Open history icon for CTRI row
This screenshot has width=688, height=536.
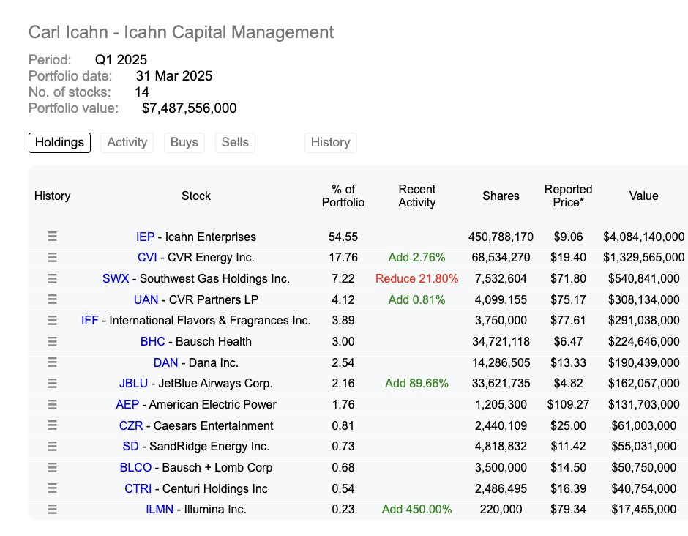(x=52, y=488)
